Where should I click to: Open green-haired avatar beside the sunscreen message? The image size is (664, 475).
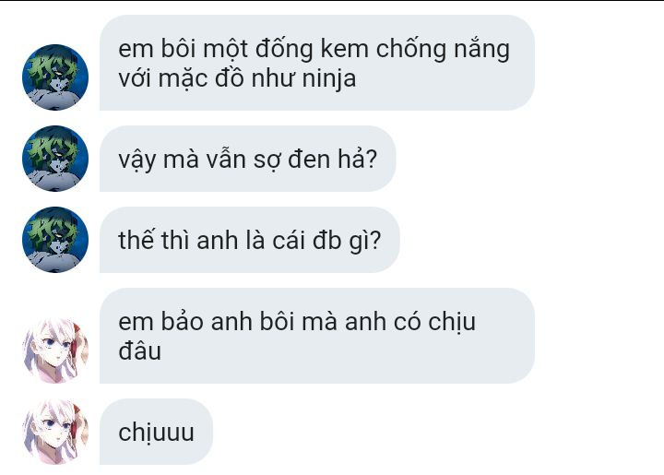point(55,77)
